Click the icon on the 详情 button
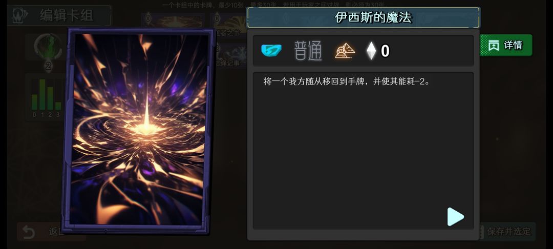This screenshot has width=553, height=249. point(494,45)
